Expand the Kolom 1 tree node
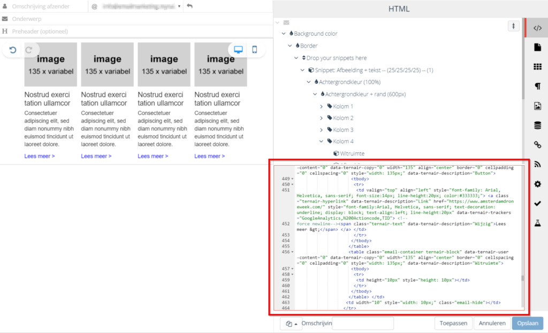Screen dimensions: 548x333 pos(321,106)
